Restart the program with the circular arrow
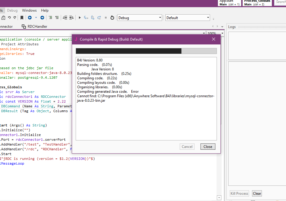This screenshot has width=286, height=201. point(112,18)
